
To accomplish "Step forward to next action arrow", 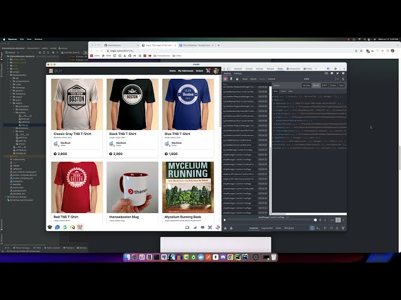I will click(x=325, y=220).
